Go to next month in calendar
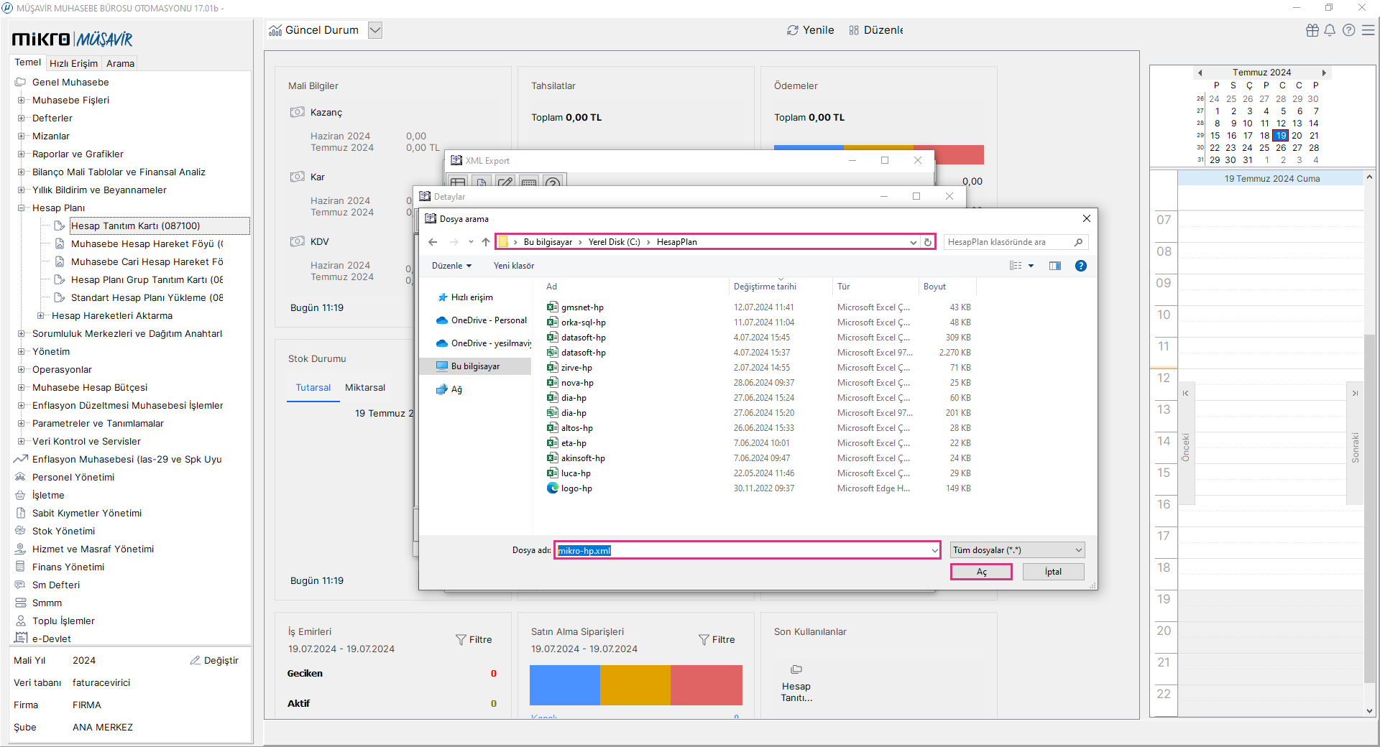This screenshot has width=1380, height=747. 1324,73
